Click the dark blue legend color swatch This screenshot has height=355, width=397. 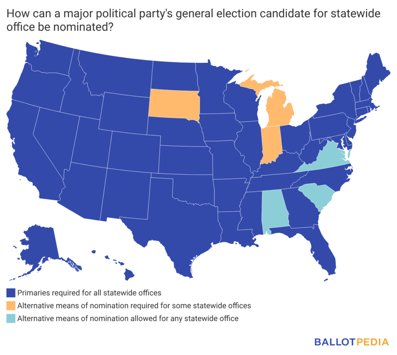pyautogui.click(x=11, y=293)
